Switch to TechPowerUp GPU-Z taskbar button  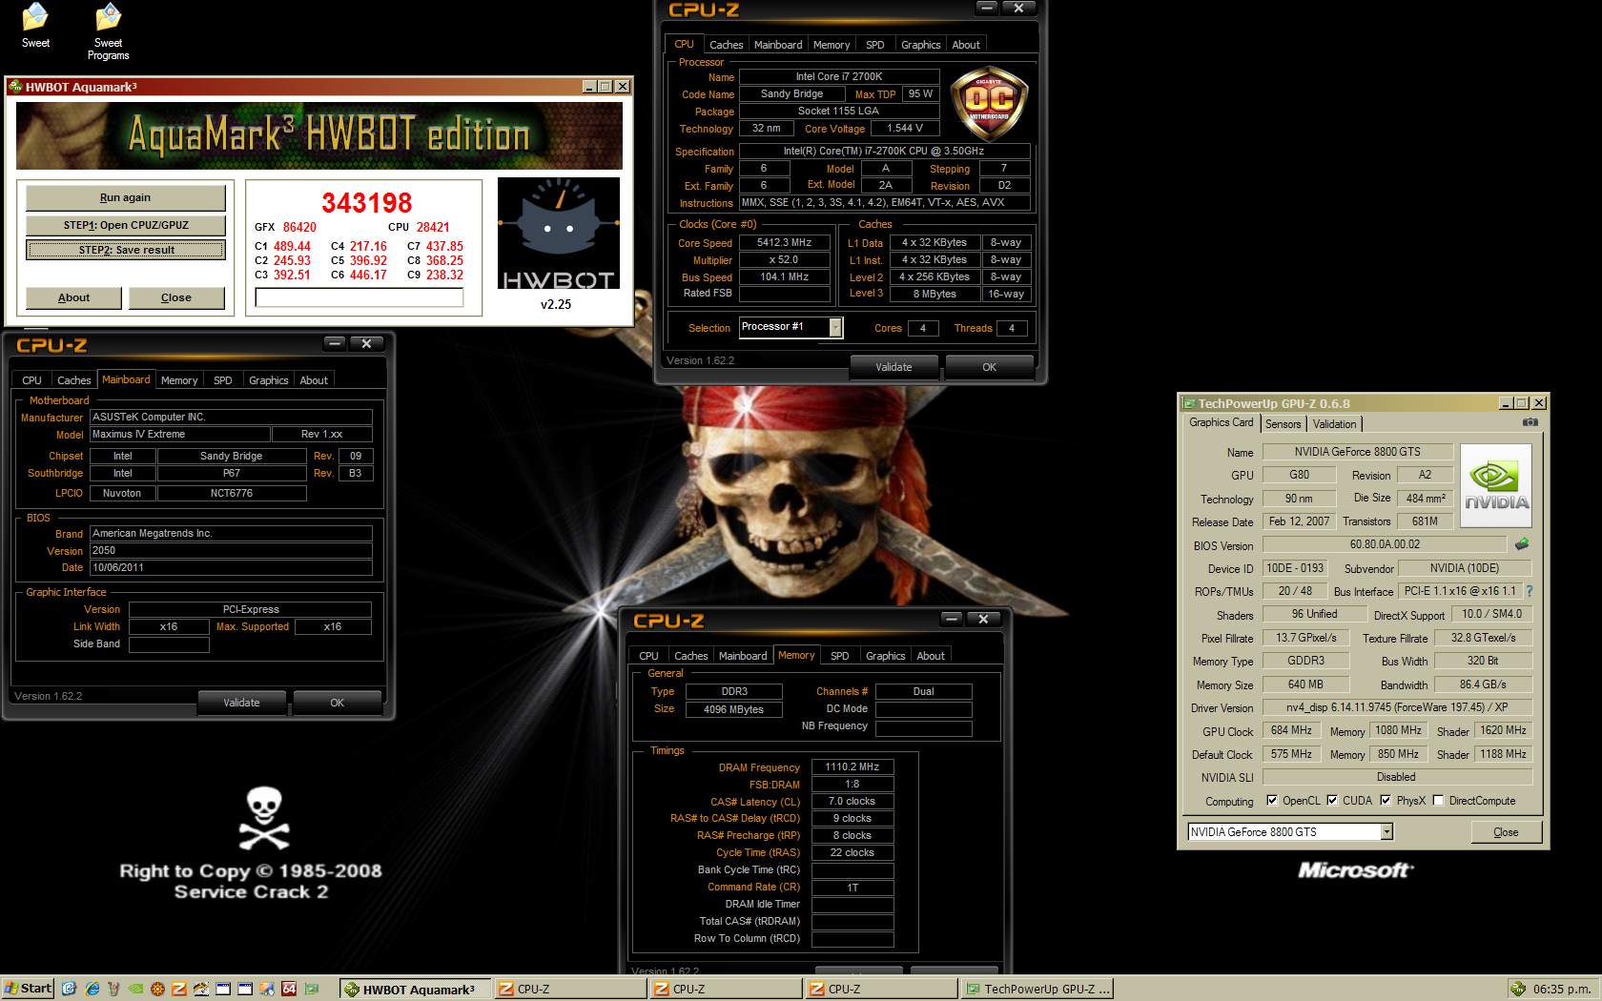point(1037,989)
